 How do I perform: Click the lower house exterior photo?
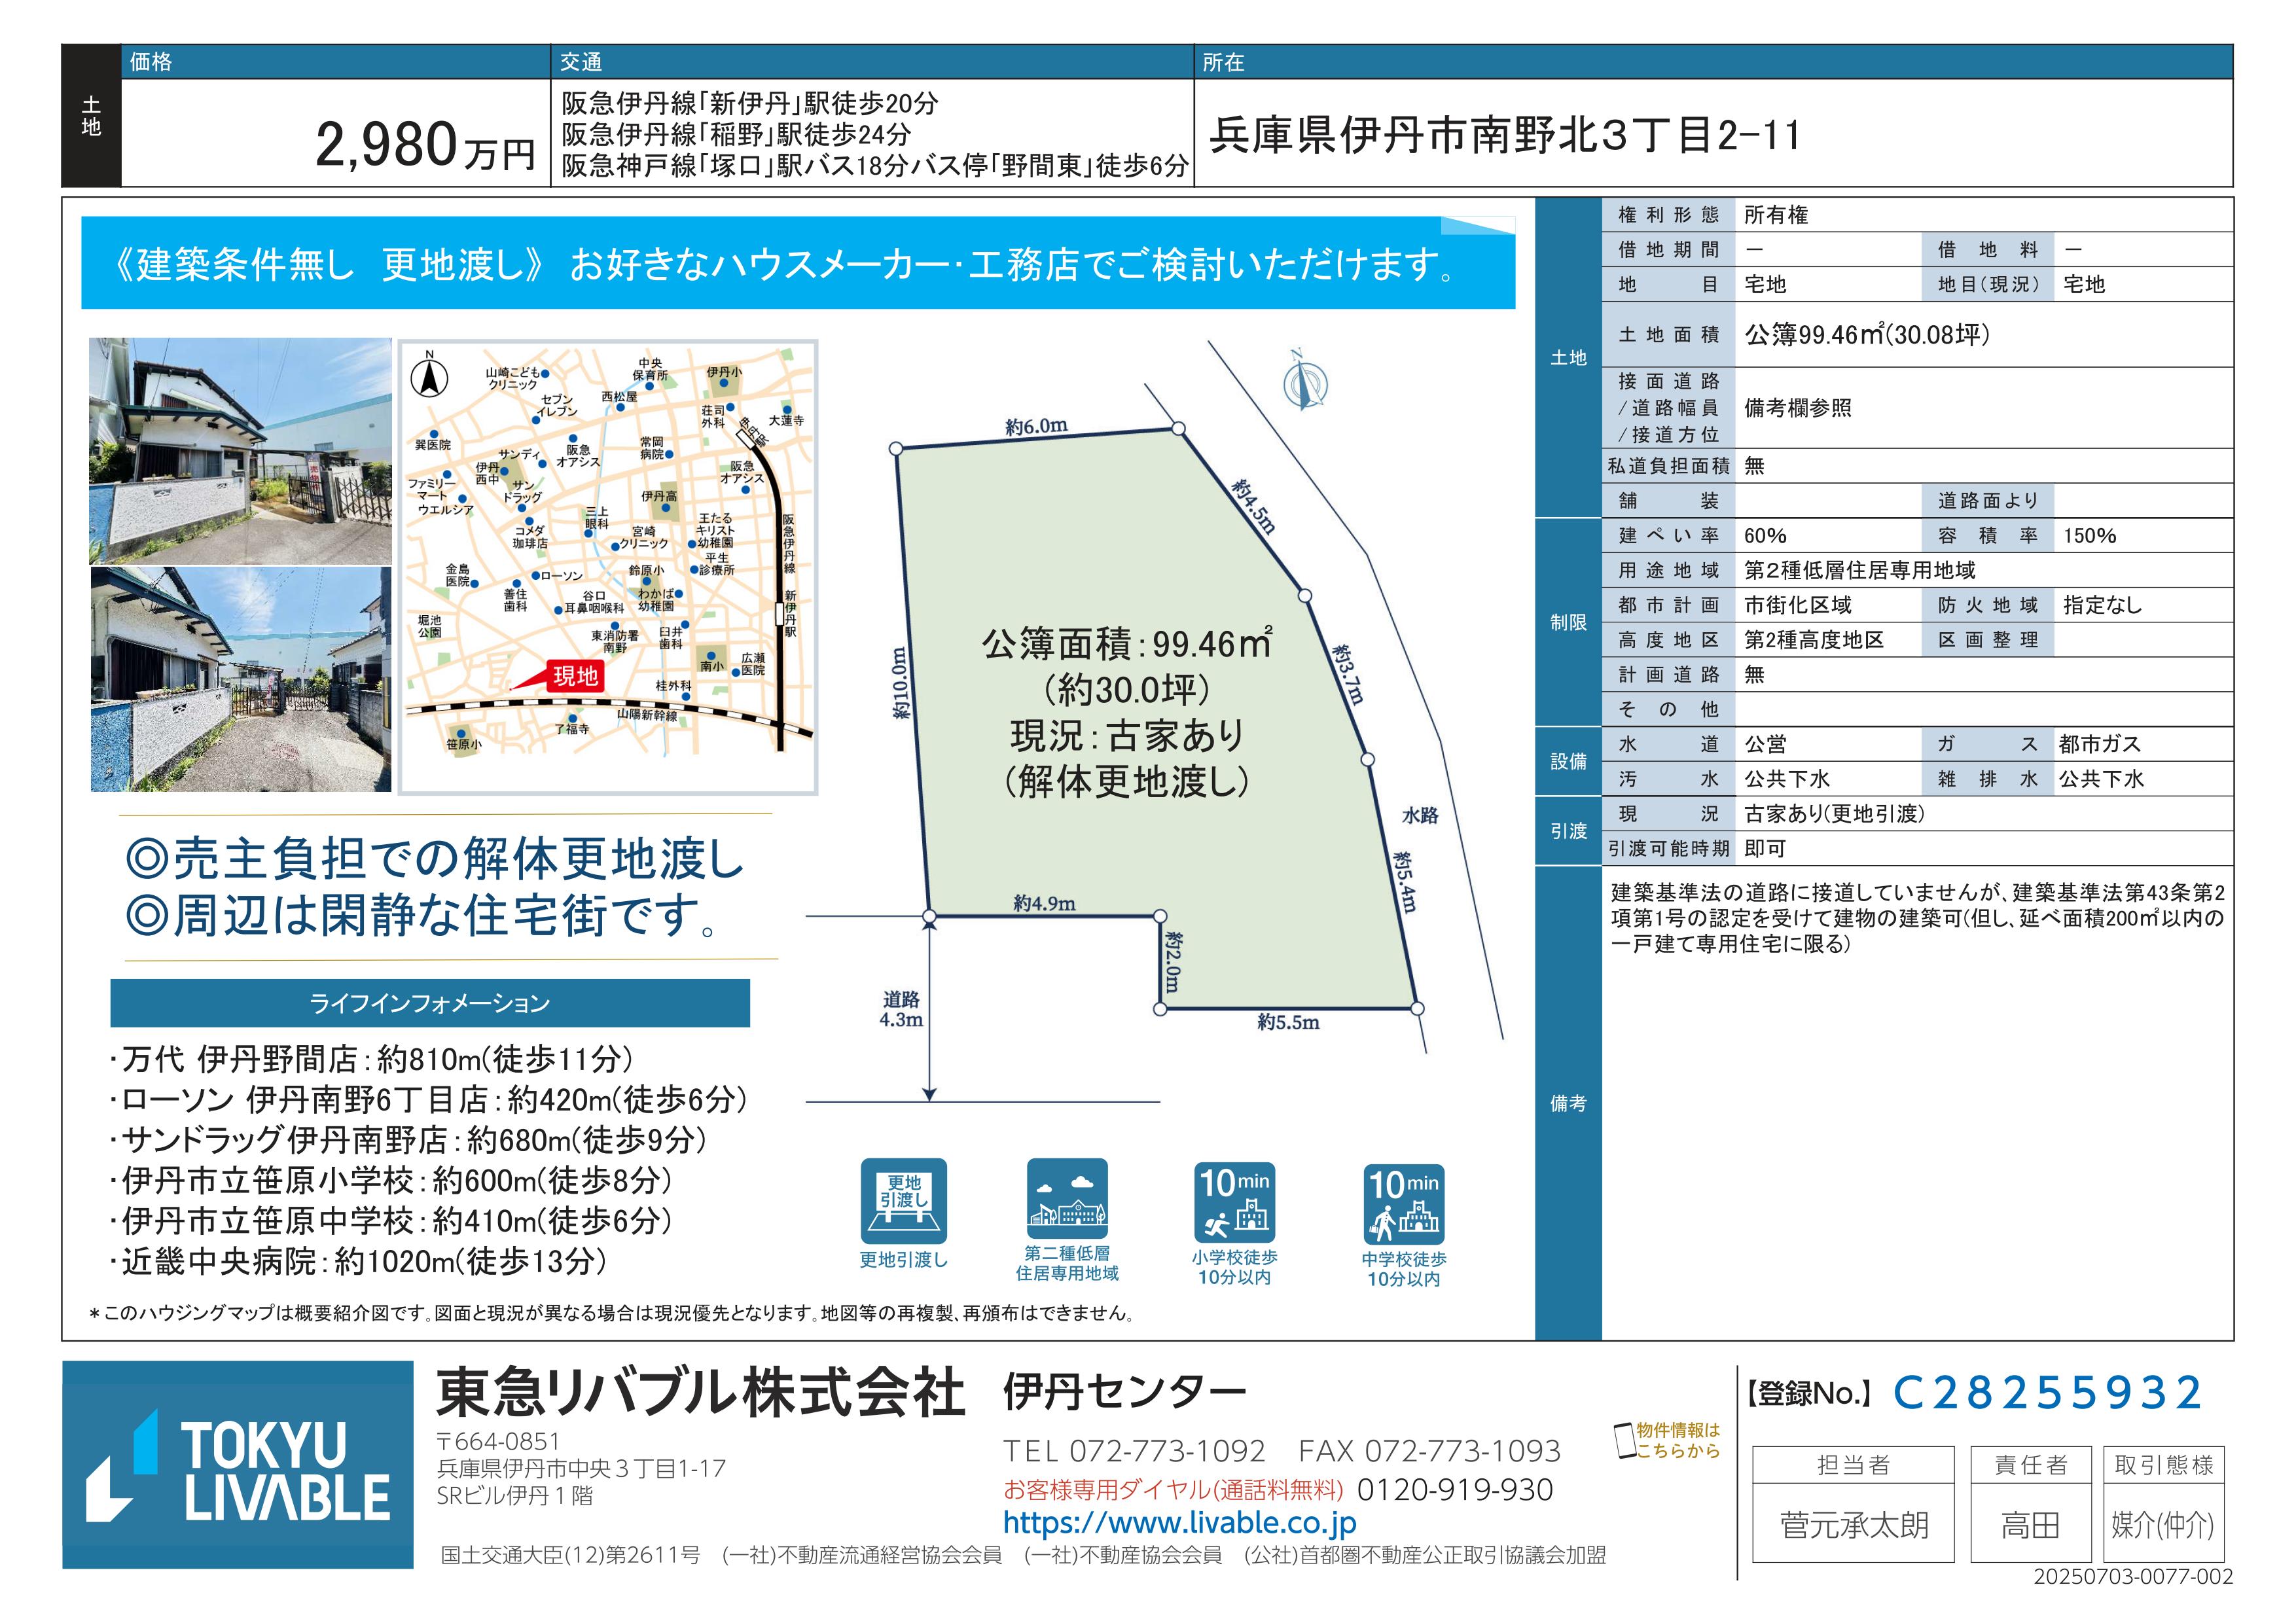coord(240,680)
